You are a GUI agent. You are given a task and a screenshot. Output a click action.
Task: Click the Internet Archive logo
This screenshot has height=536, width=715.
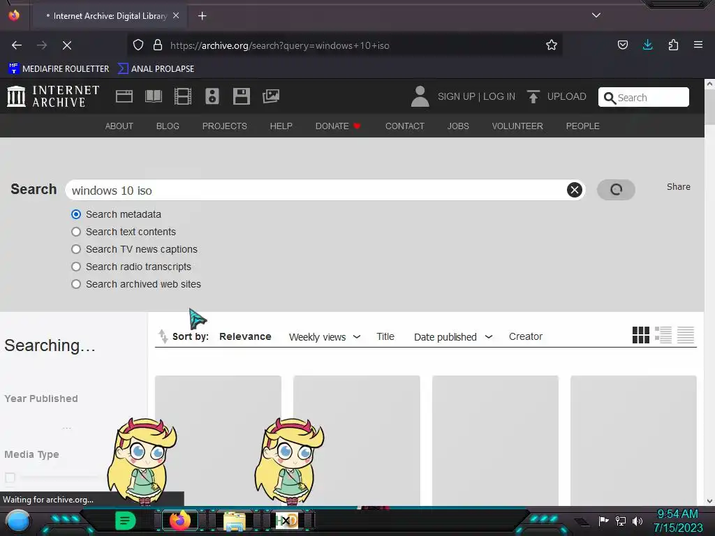tap(53, 96)
